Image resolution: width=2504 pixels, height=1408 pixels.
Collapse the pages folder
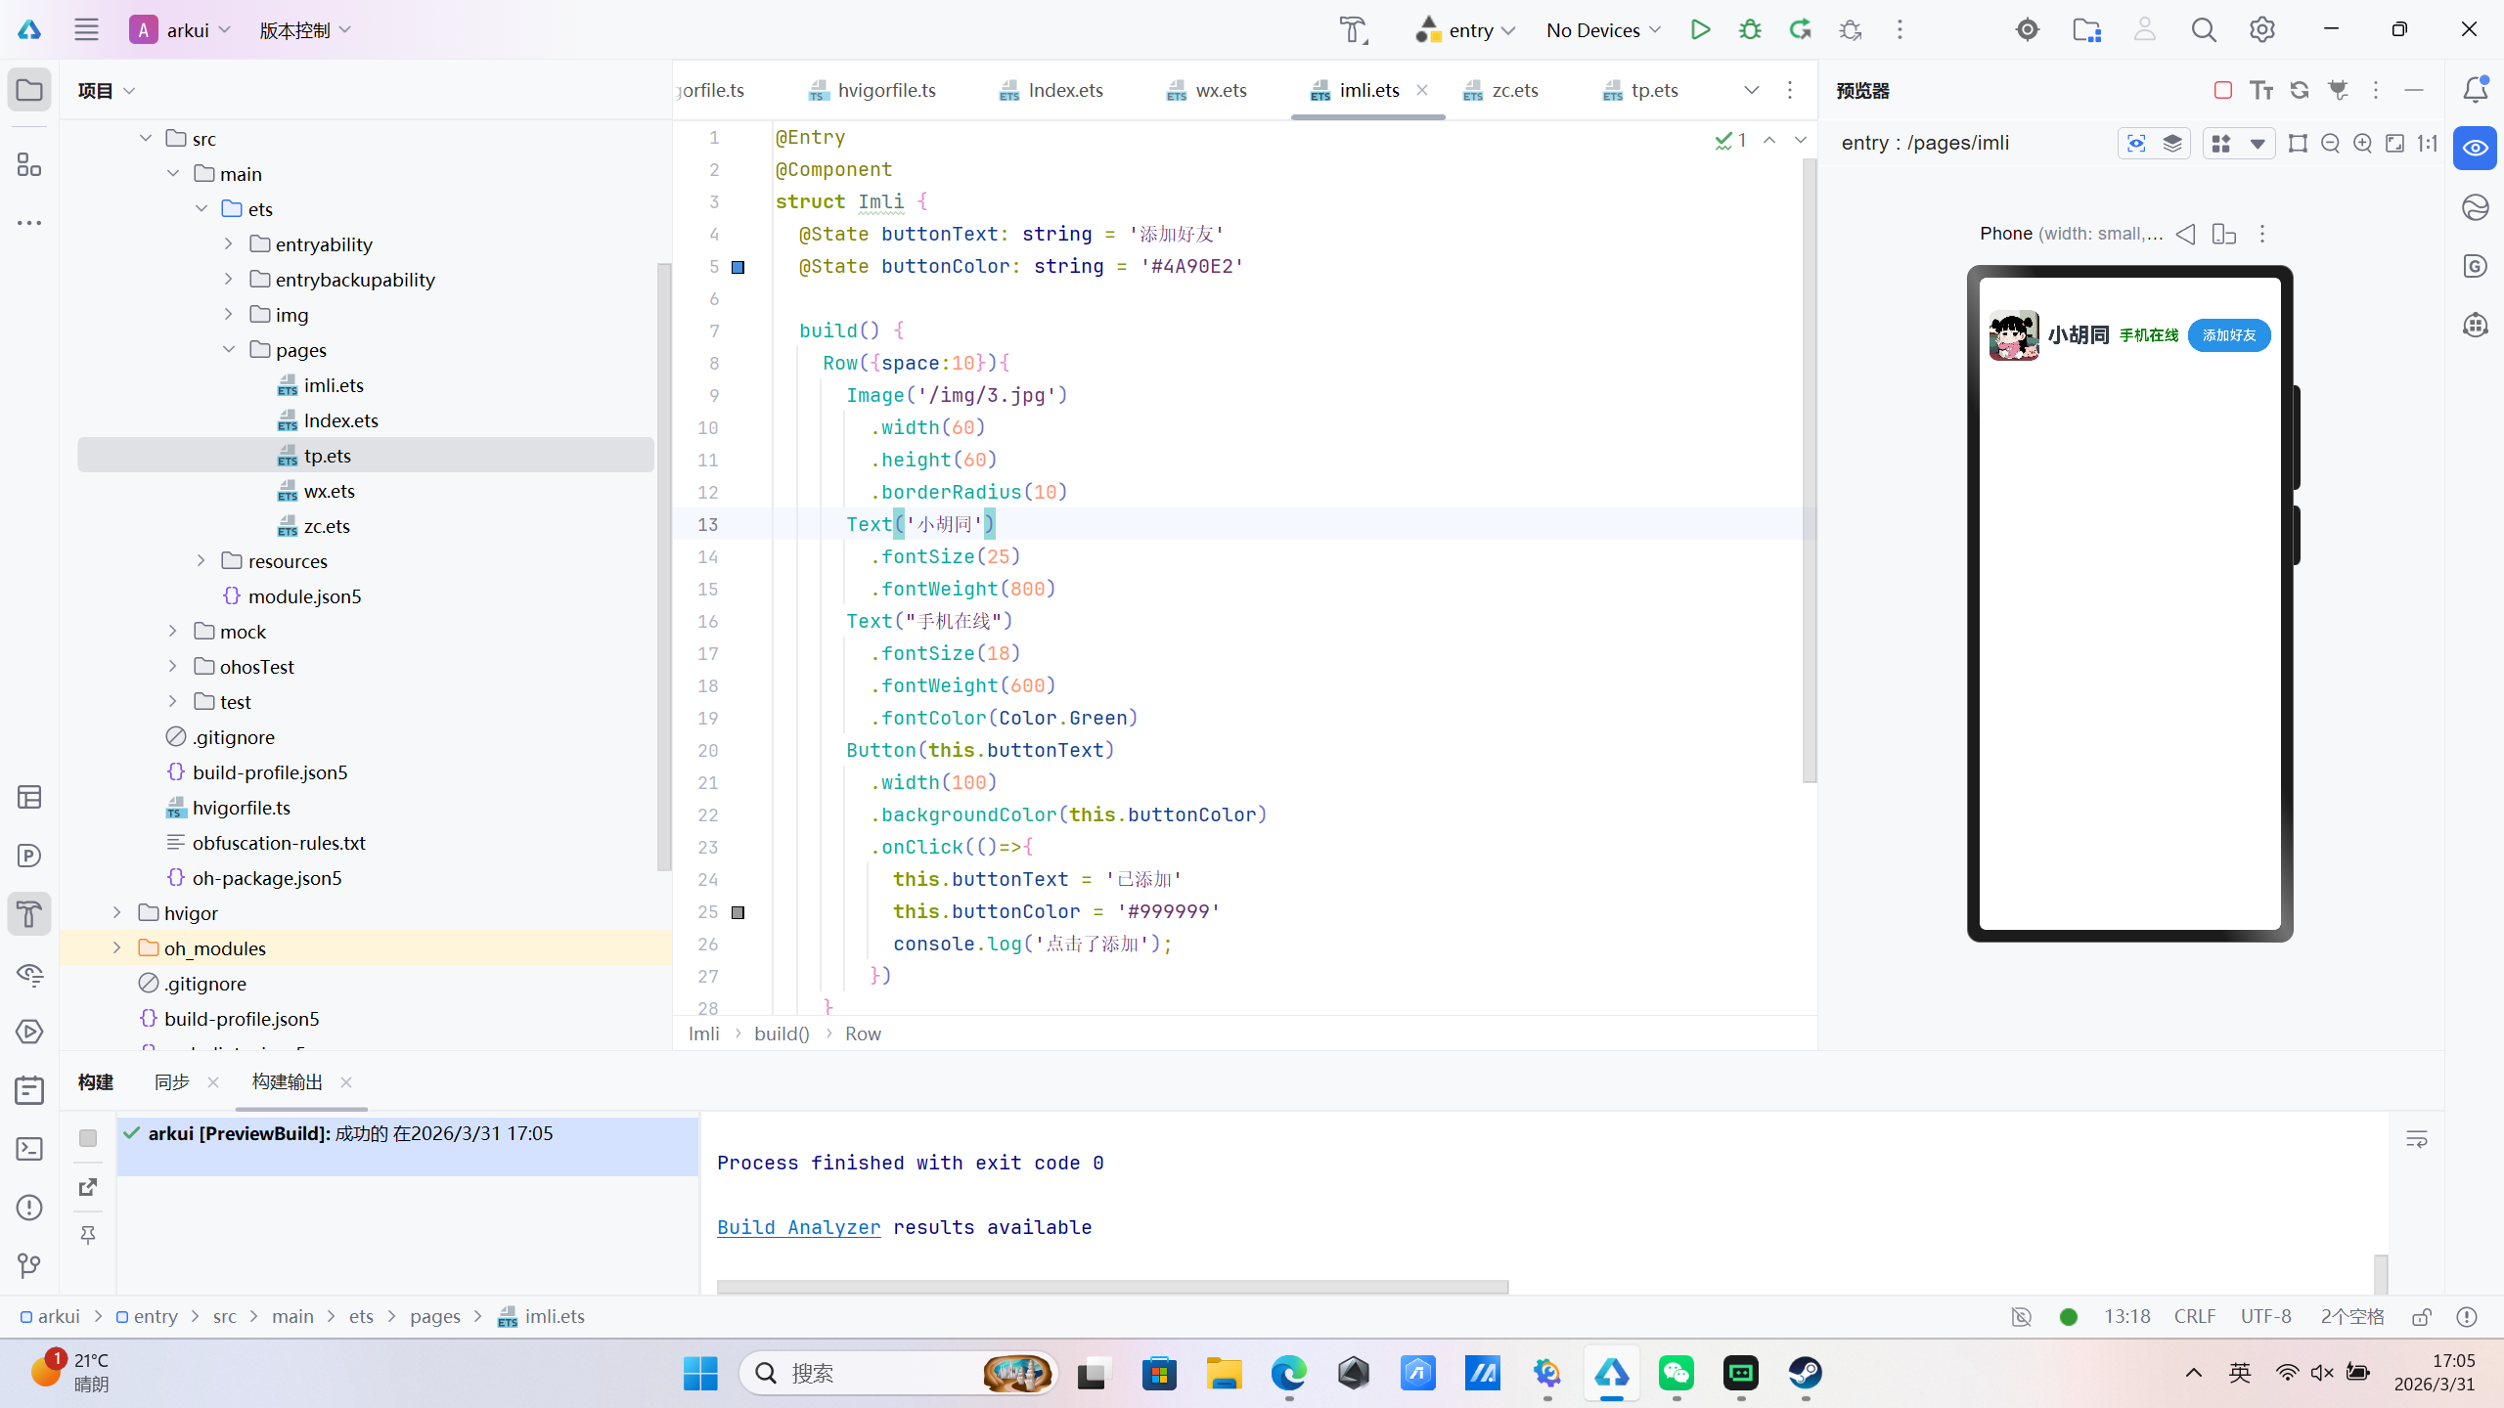tap(229, 349)
